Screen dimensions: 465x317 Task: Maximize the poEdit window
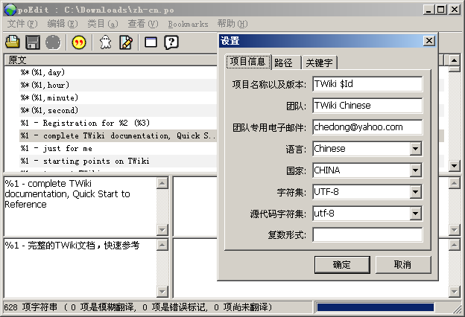click(440, 10)
